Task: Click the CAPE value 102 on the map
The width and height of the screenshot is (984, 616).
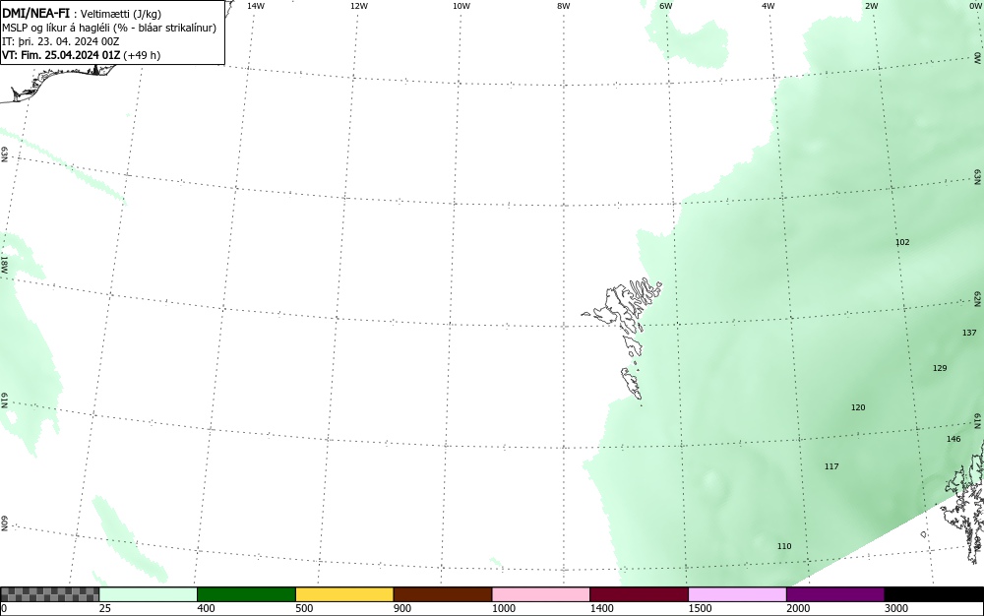Action: coord(902,242)
